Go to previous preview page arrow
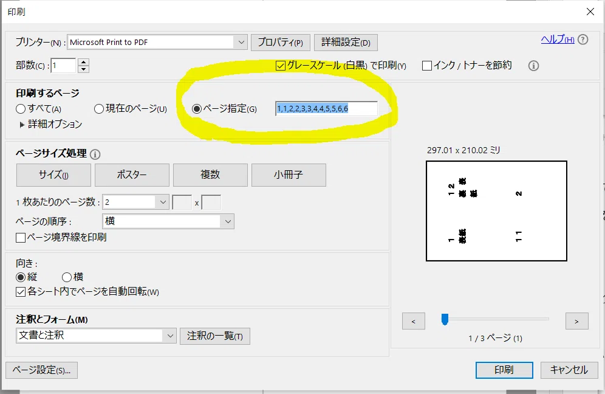Image resolution: width=605 pixels, height=394 pixels. pos(414,321)
